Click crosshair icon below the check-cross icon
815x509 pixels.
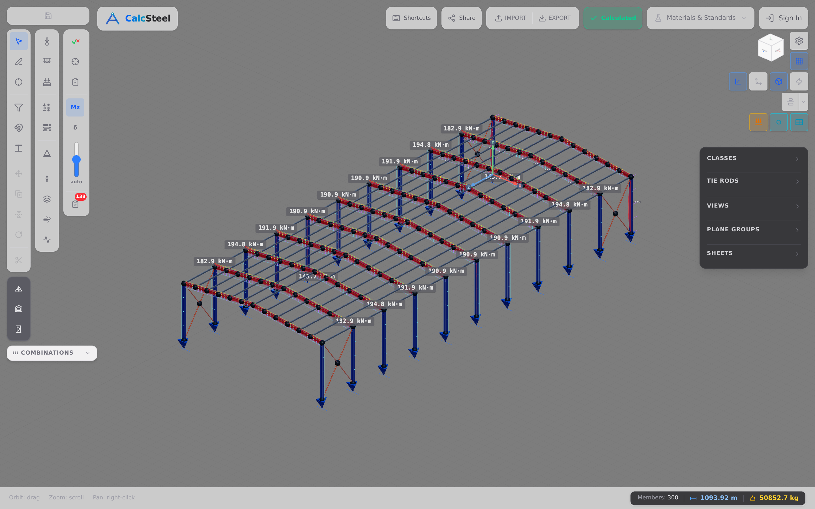point(75,62)
